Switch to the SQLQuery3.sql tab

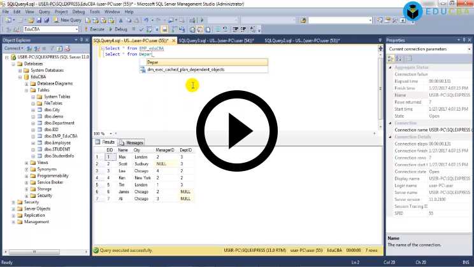(x=215, y=40)
